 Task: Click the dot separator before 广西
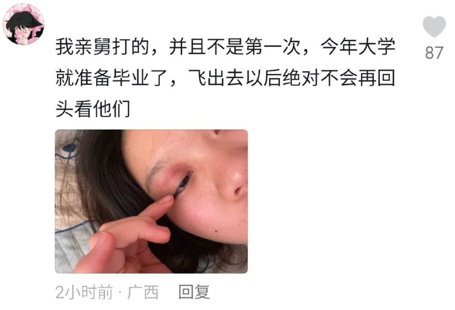coord(120,292)
